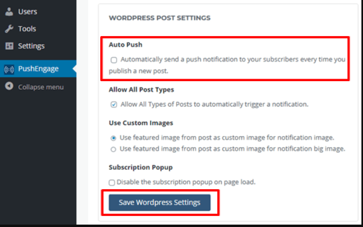Click the Subscription Popup heading
The image size is (363, 227).
[141, 167]
